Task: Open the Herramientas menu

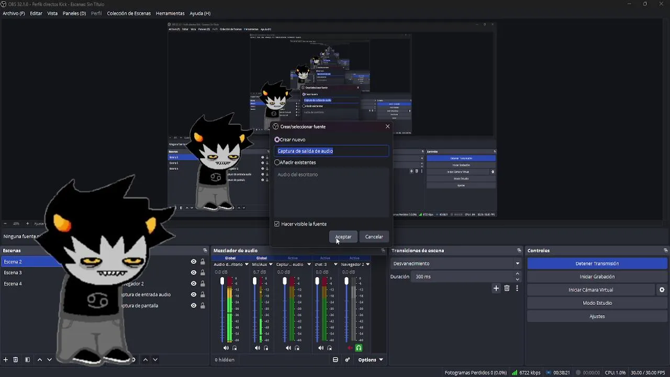Action: [x=170, y=13]
